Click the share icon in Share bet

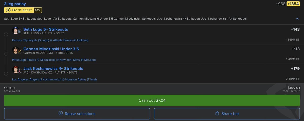pos(217,113)
